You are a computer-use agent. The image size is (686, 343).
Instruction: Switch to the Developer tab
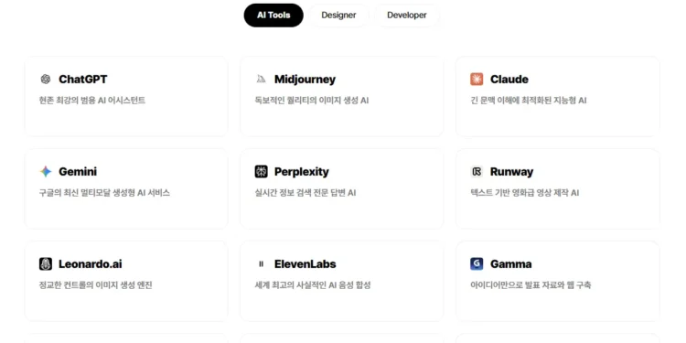(407, 16)
